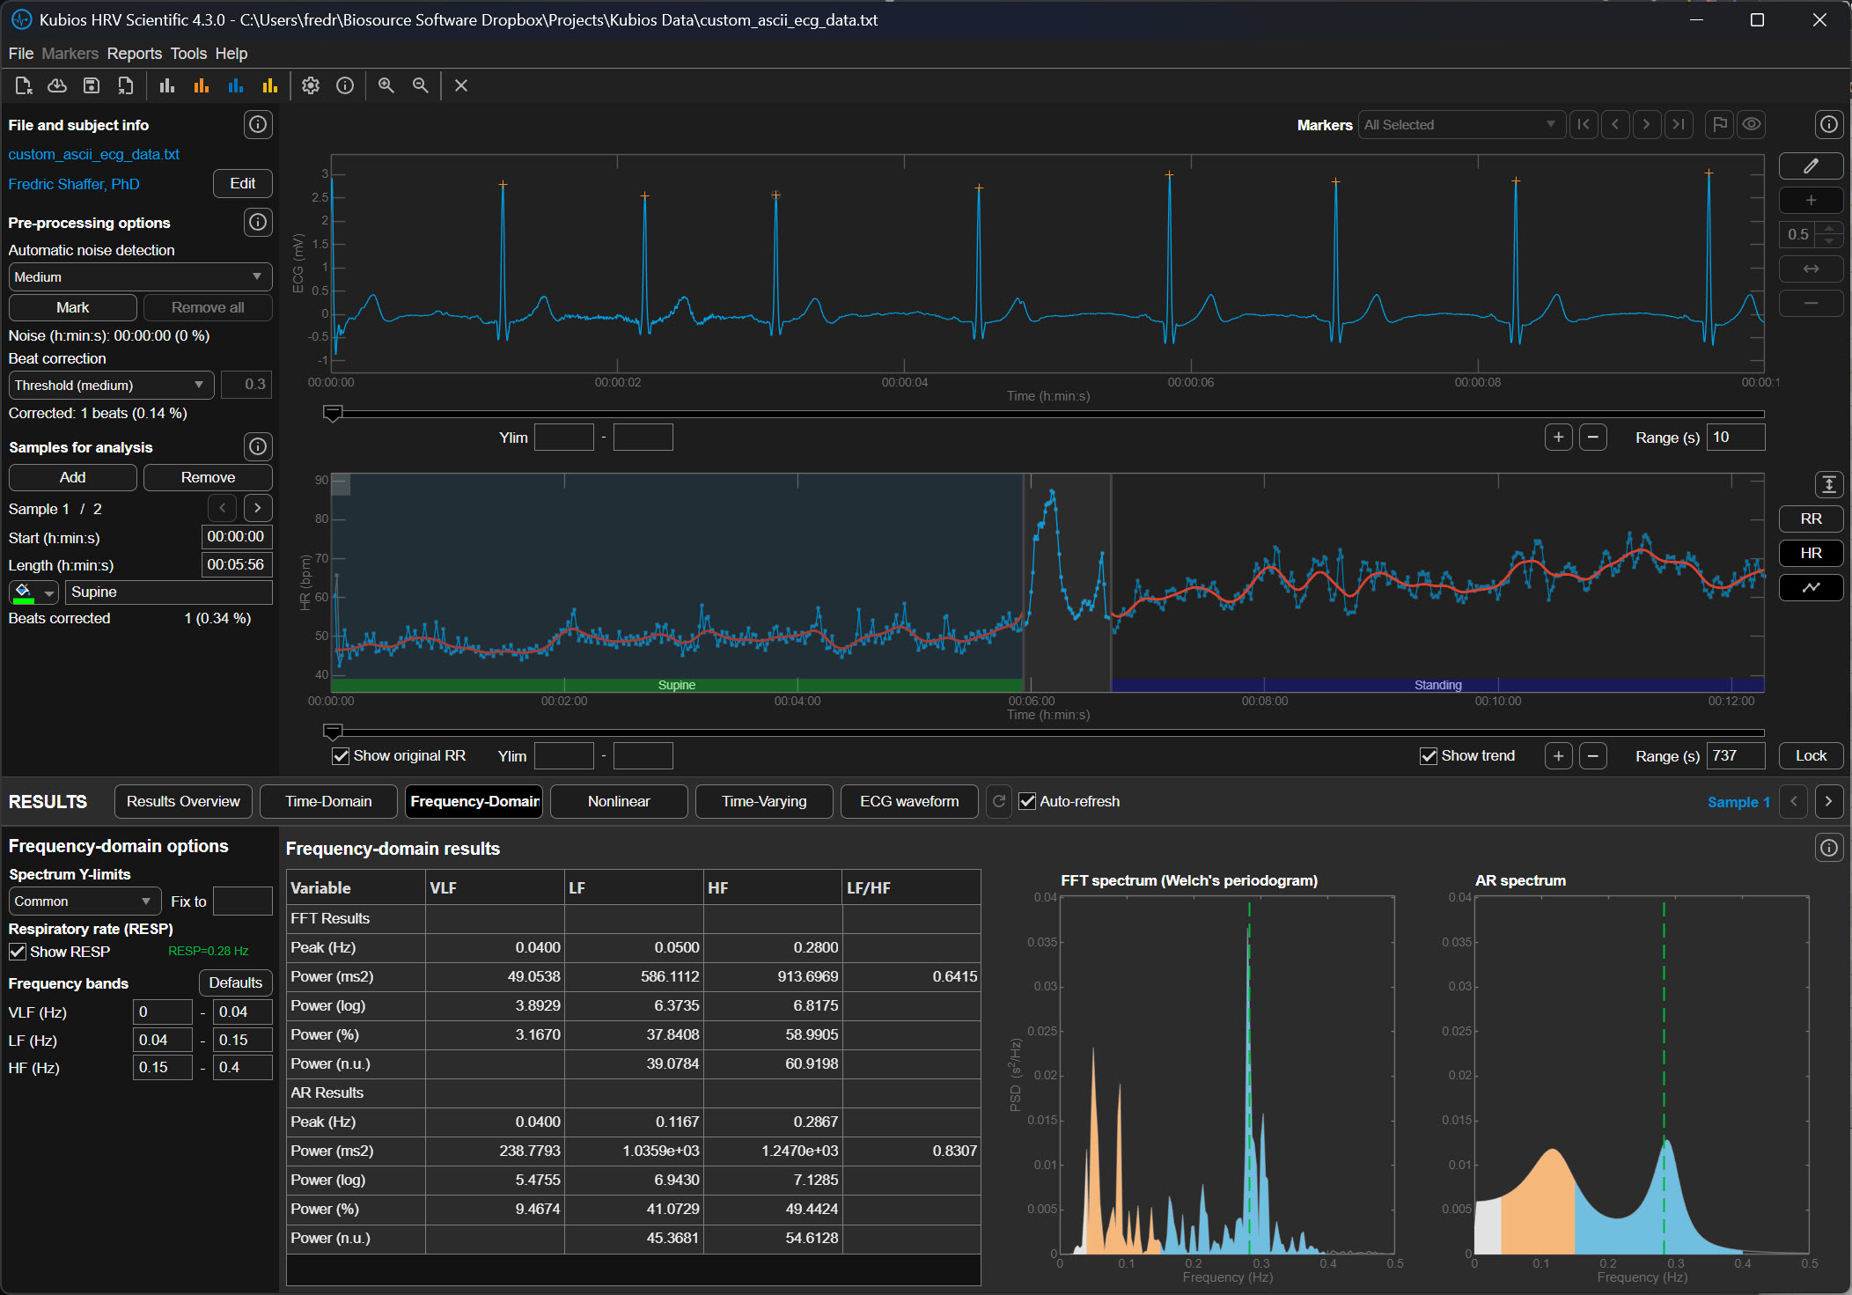
Task: Edit subject info for Fredric Shaffer
Action: coord(242,183)
